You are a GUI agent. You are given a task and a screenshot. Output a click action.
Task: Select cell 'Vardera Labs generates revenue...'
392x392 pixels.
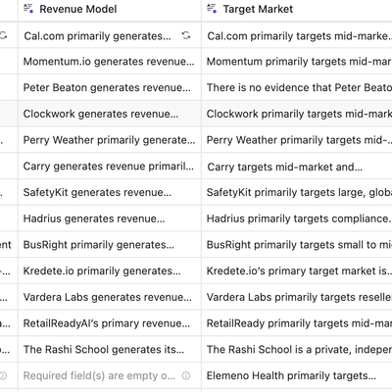coord(110,297)
